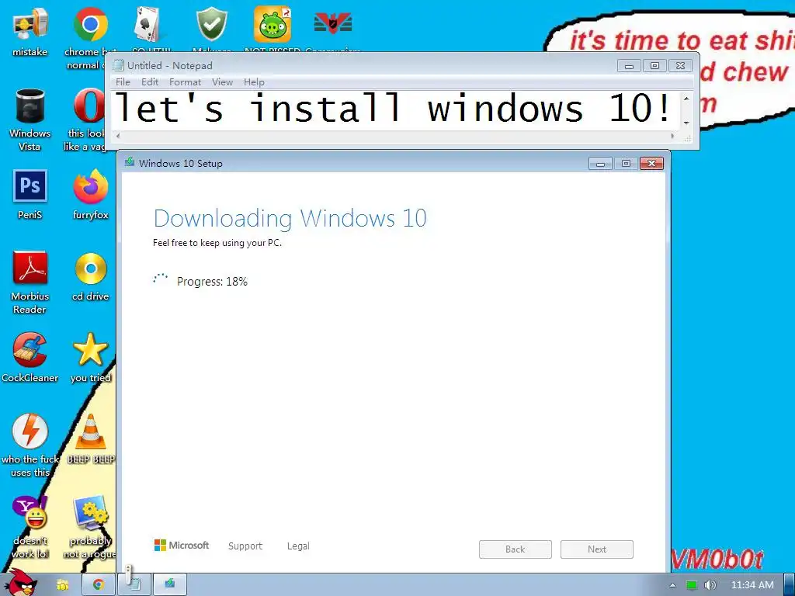Open the cd drive icon

click(91, 269)
